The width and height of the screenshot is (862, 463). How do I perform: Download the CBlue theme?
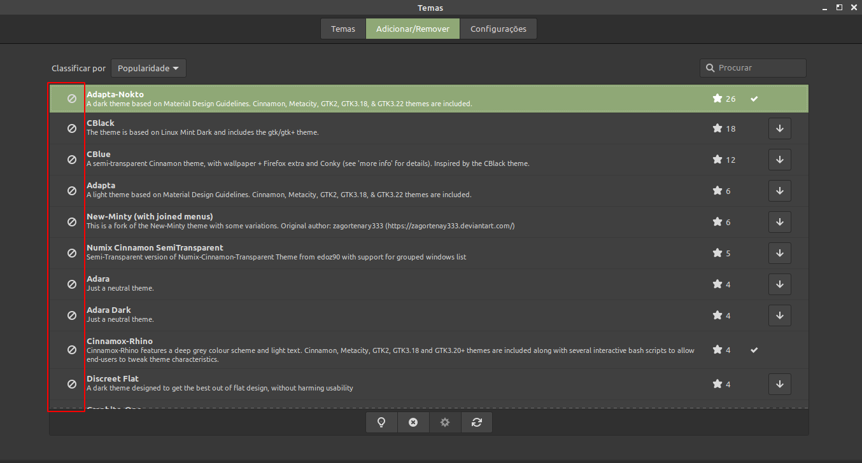[x=780, y=160]
